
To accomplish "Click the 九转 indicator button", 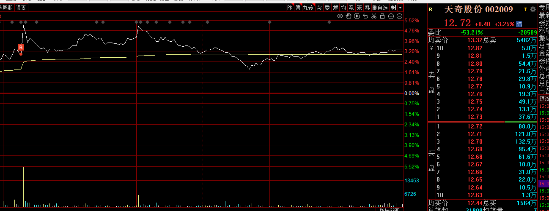I will pos(308,8).
